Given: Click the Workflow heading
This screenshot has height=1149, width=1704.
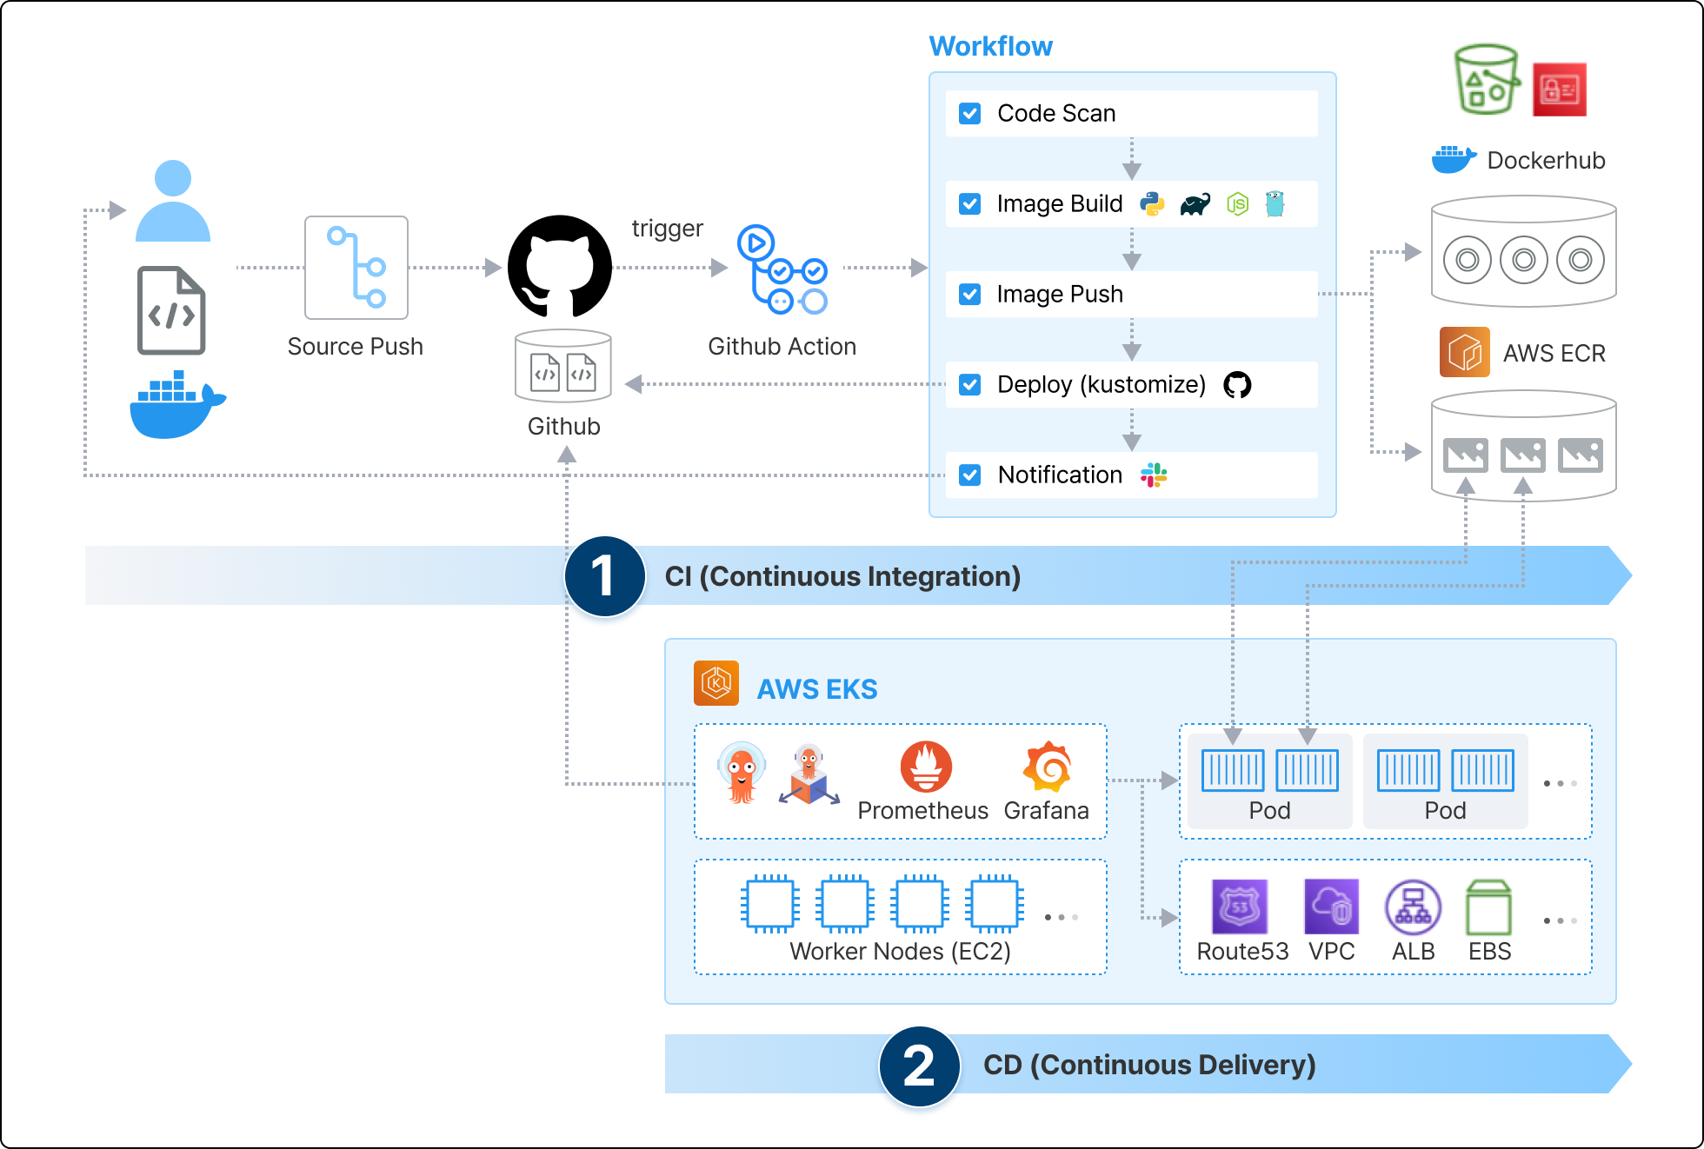Looking at the screenshot, I should click(991, 46).
